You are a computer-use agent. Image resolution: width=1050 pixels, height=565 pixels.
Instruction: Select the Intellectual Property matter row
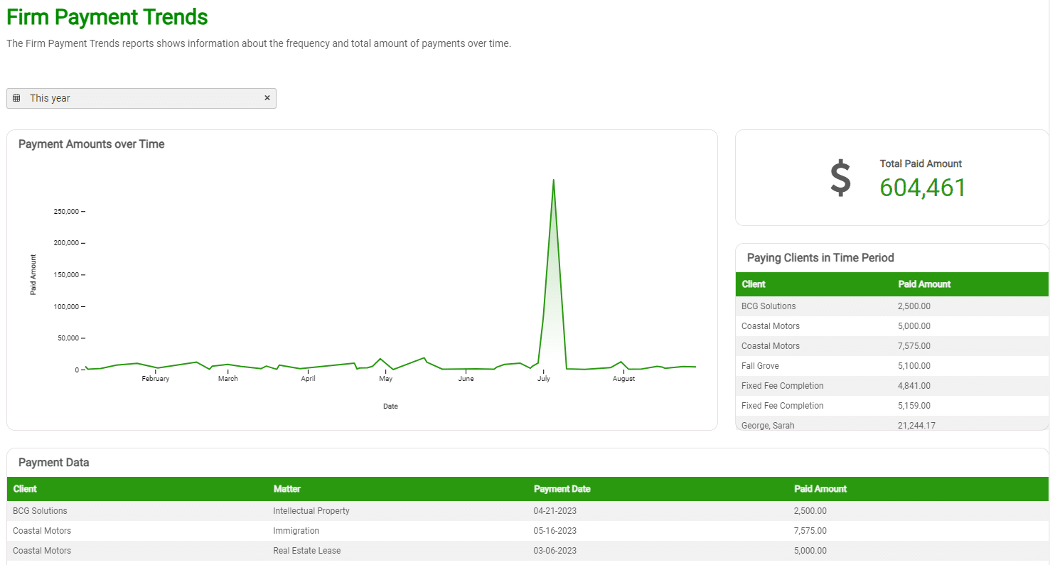tap(311, 511)
